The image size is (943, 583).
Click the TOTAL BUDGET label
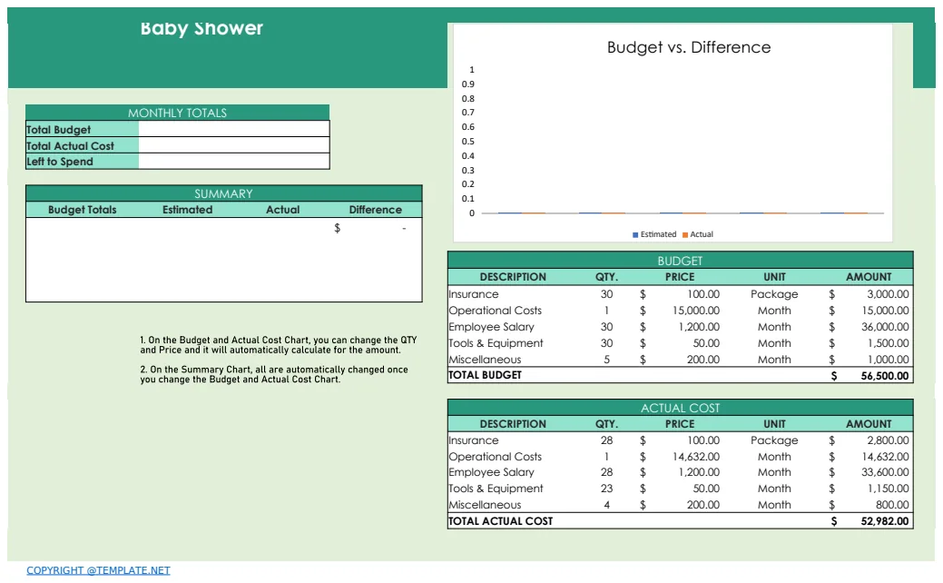click(x=486, y=375)
